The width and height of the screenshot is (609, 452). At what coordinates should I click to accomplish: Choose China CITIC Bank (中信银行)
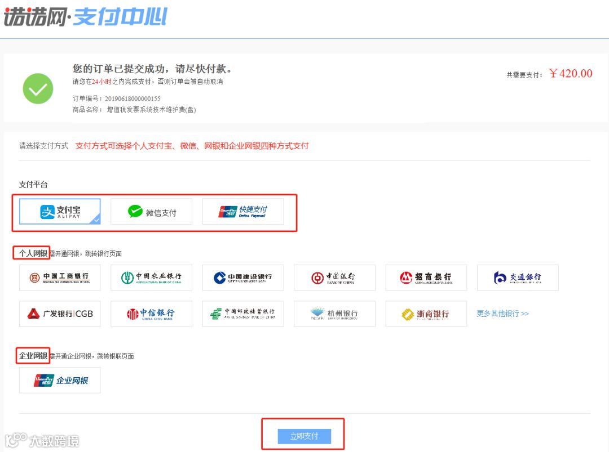point(152,314)
